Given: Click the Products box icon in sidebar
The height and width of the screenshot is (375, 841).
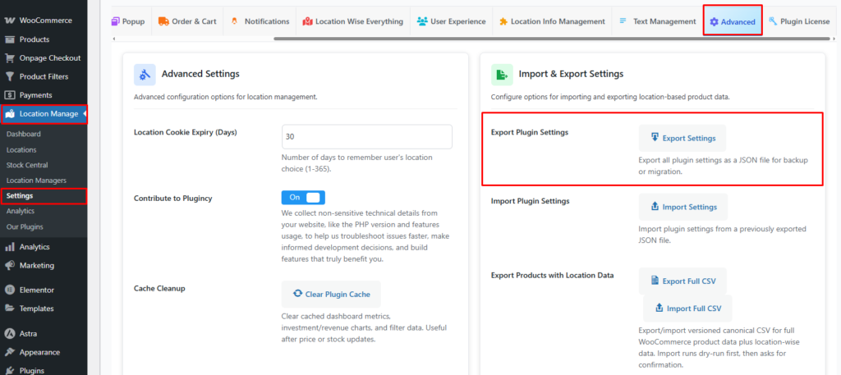Looking at the screenshot, I should coord(10,39).
